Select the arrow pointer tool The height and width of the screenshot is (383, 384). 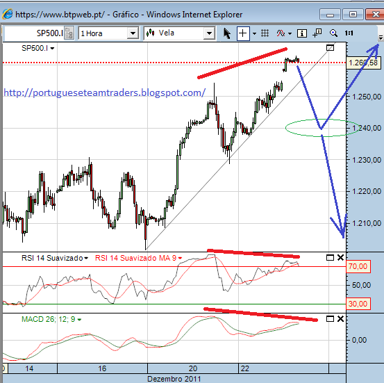tap(227, 33)
